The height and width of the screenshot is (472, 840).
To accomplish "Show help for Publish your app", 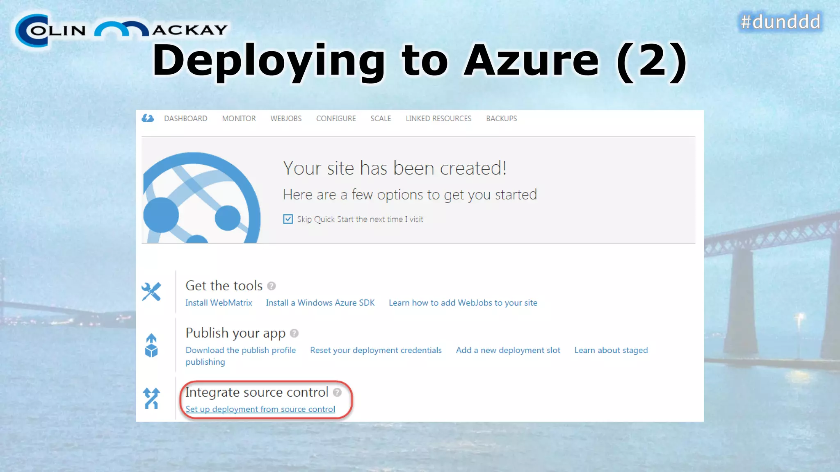I will [x=294, y=333].
